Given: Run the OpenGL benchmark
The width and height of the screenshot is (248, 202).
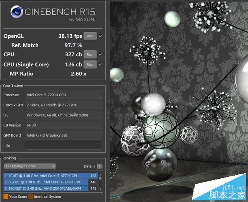Looking at the screenshot, I should point(90,36).
